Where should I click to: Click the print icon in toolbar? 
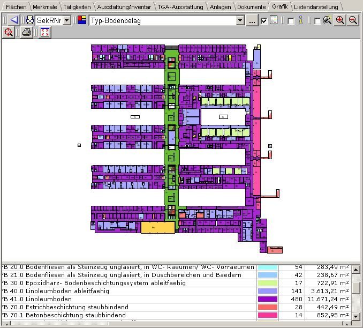(26, 33)
